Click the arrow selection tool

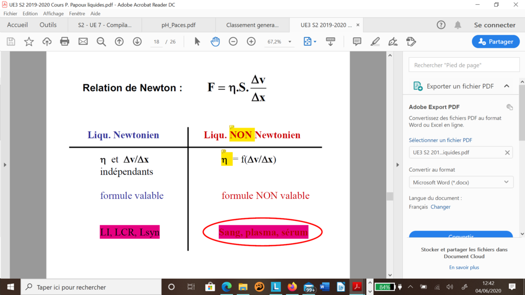pyautogui.click(x=197, y=41)
